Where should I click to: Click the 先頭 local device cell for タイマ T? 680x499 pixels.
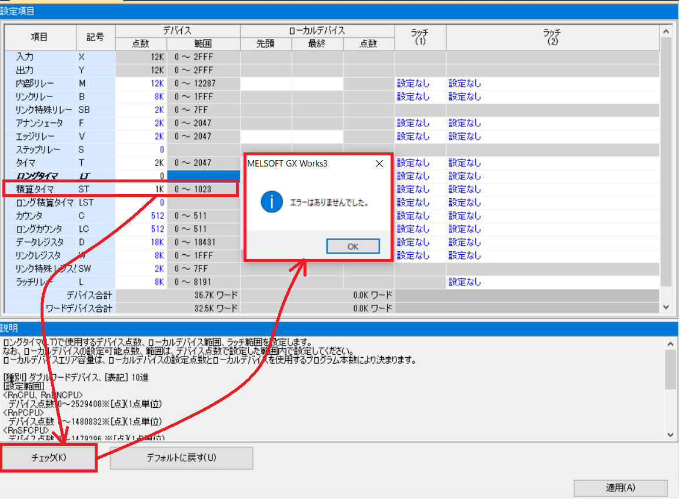[x=266, y=162]
